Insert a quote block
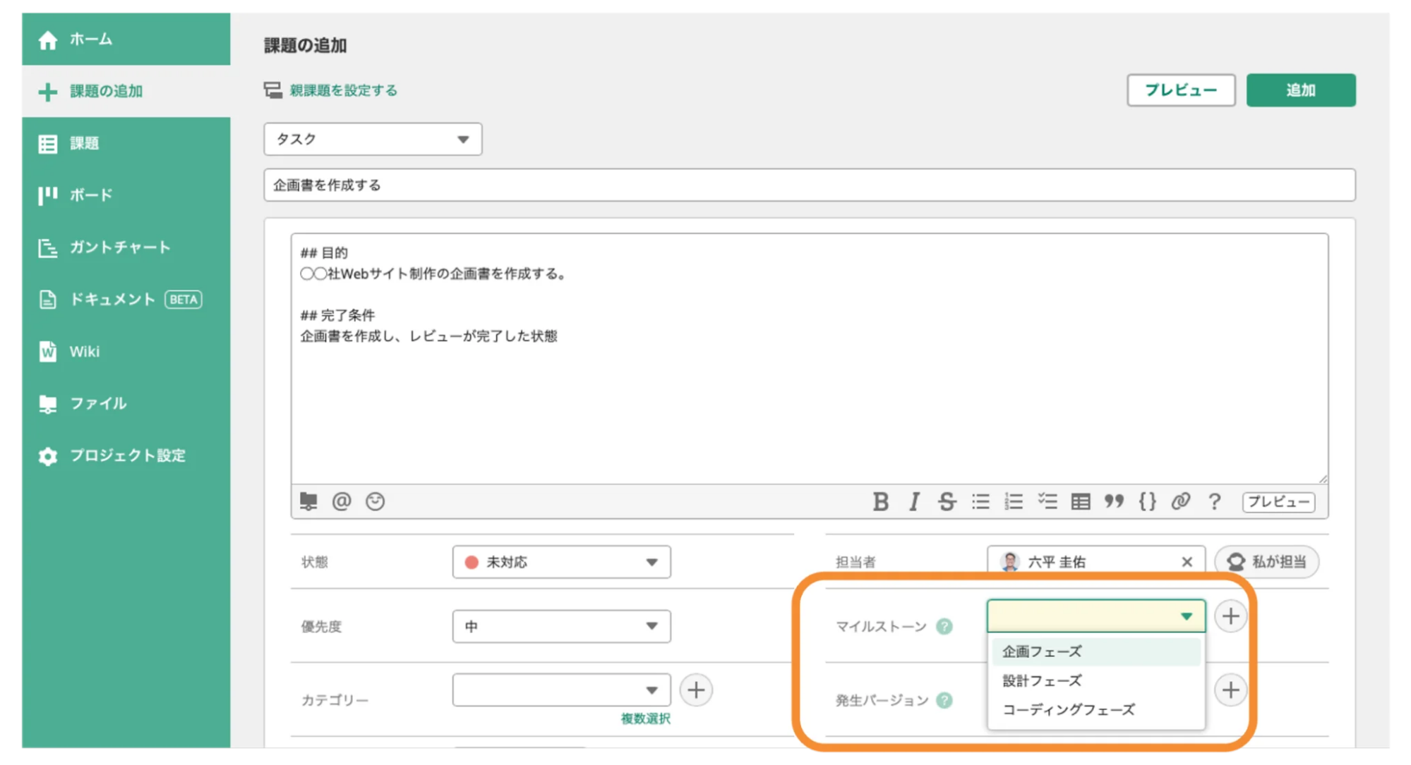The width and height of the screenshot is (1411, 765). (1114, 502)
